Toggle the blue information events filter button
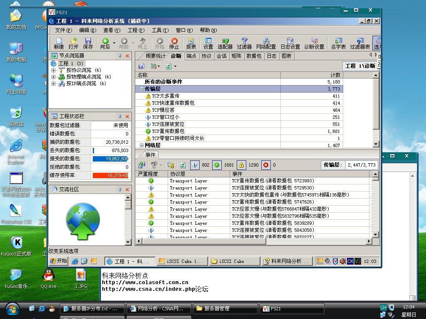The image size is (426, 319). [194, 165]
